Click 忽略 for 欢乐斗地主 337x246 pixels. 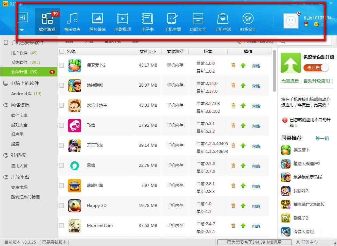point(256,106)
